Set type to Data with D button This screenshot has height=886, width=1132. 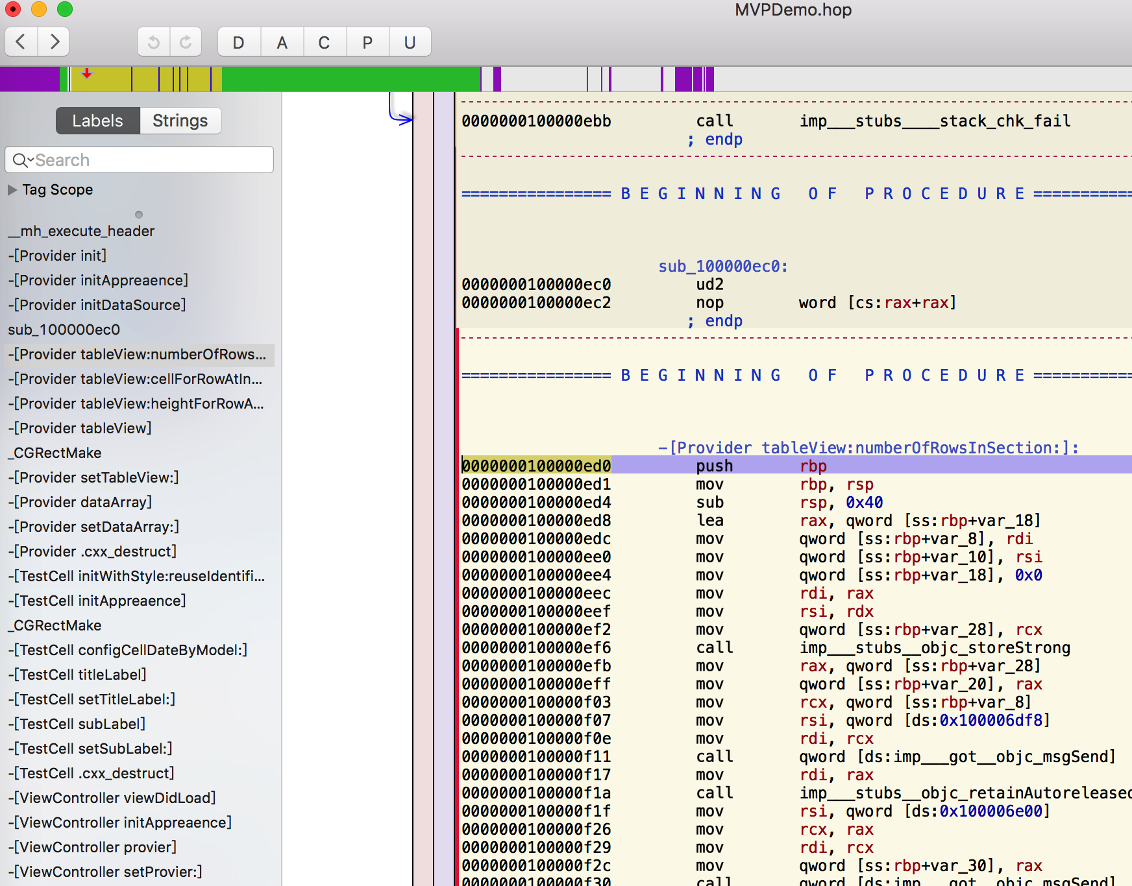(x=239, y=43)
